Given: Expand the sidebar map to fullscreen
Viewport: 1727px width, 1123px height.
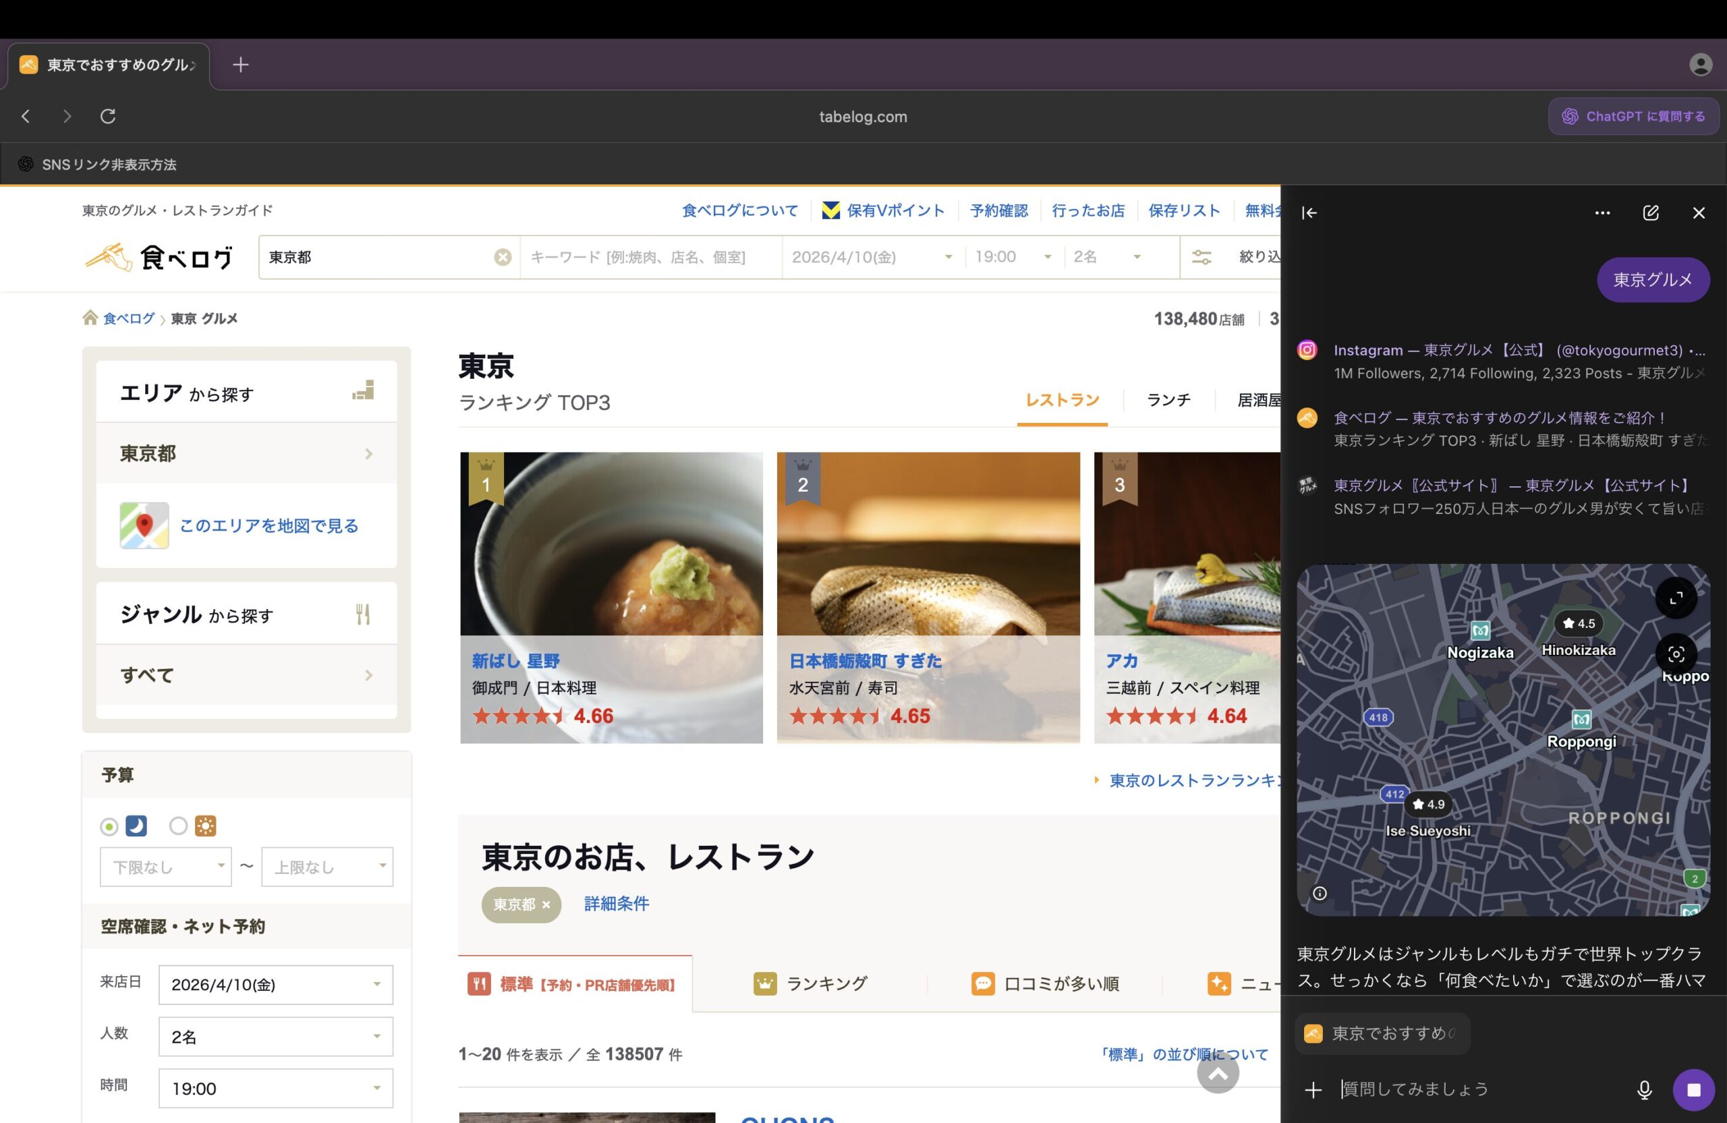Looking at the screenshot, I should click(1676, 598).
